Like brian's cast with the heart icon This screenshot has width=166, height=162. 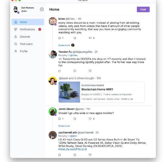90,38
